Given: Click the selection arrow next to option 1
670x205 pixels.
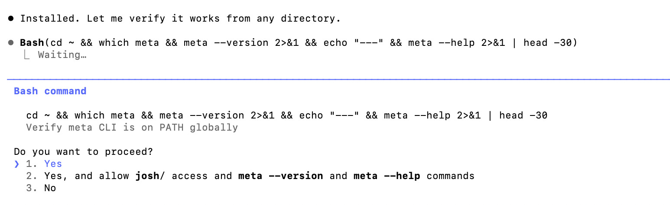Looking at the screenshot, I should click(16, 164).
